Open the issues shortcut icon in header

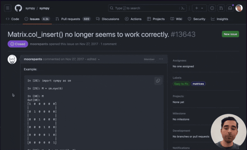tap(212, 8)
